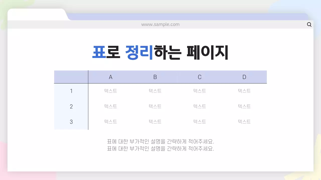Select column header C
Image resolution: width=321 pixels, height=180 pixels.
[200, 77]
